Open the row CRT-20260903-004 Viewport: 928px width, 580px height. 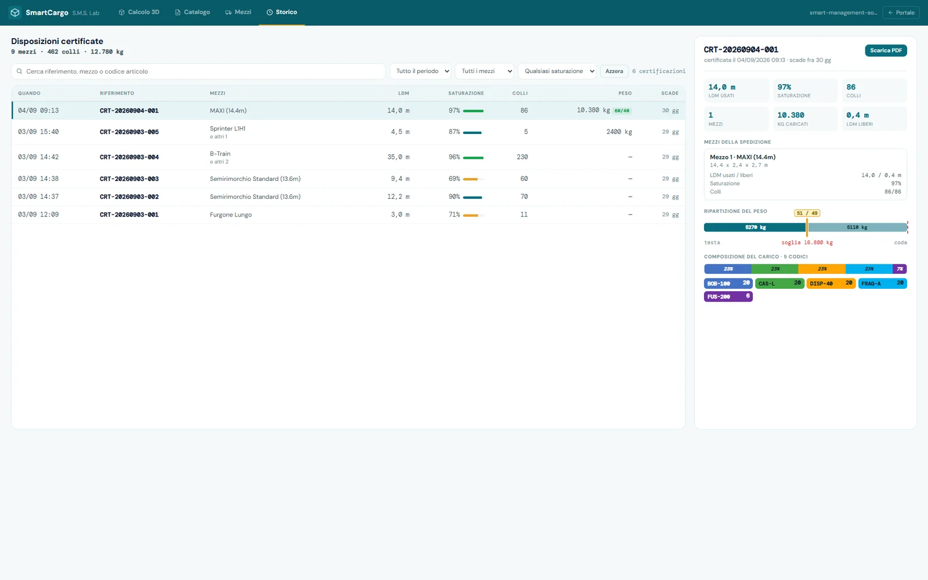coord(349,157)
